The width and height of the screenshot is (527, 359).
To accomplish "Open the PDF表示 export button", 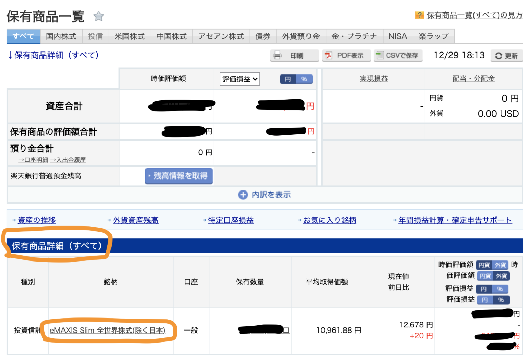I will (x=346, y=56).
